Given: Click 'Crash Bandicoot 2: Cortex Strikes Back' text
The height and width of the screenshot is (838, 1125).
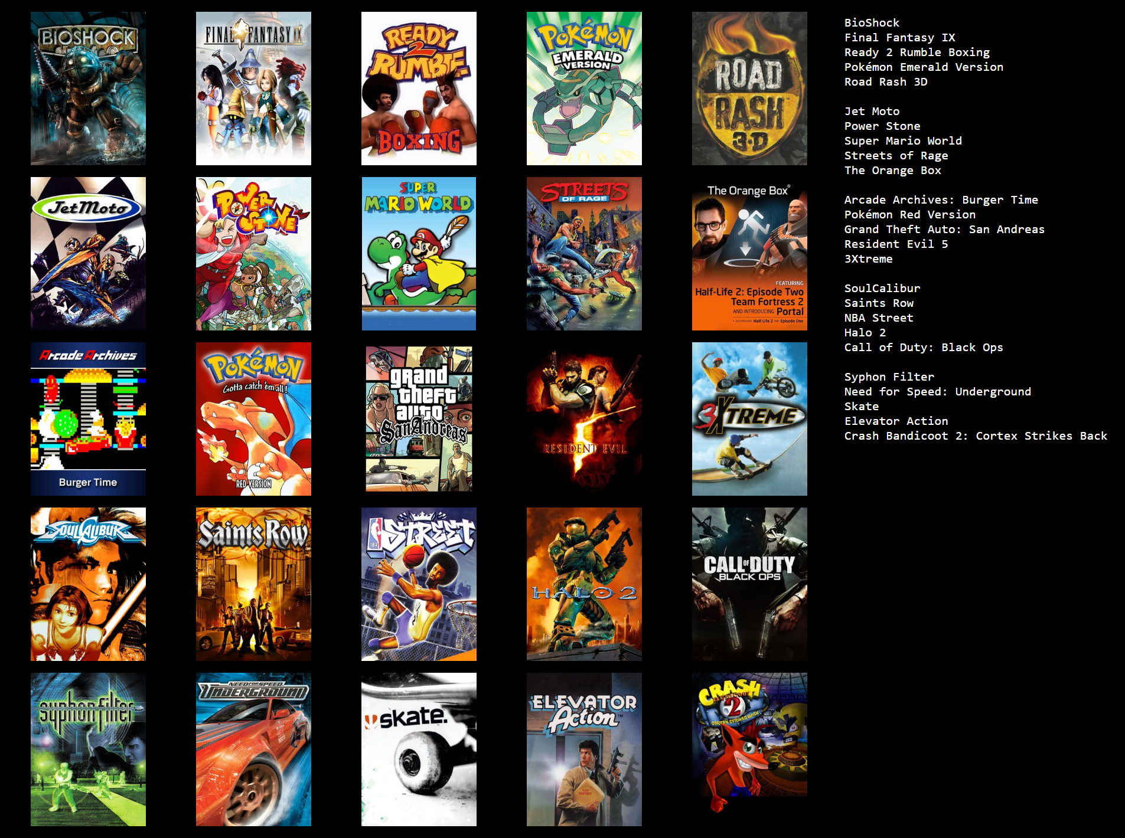Looking at the screenshot, I should click(x=976, y=436).
